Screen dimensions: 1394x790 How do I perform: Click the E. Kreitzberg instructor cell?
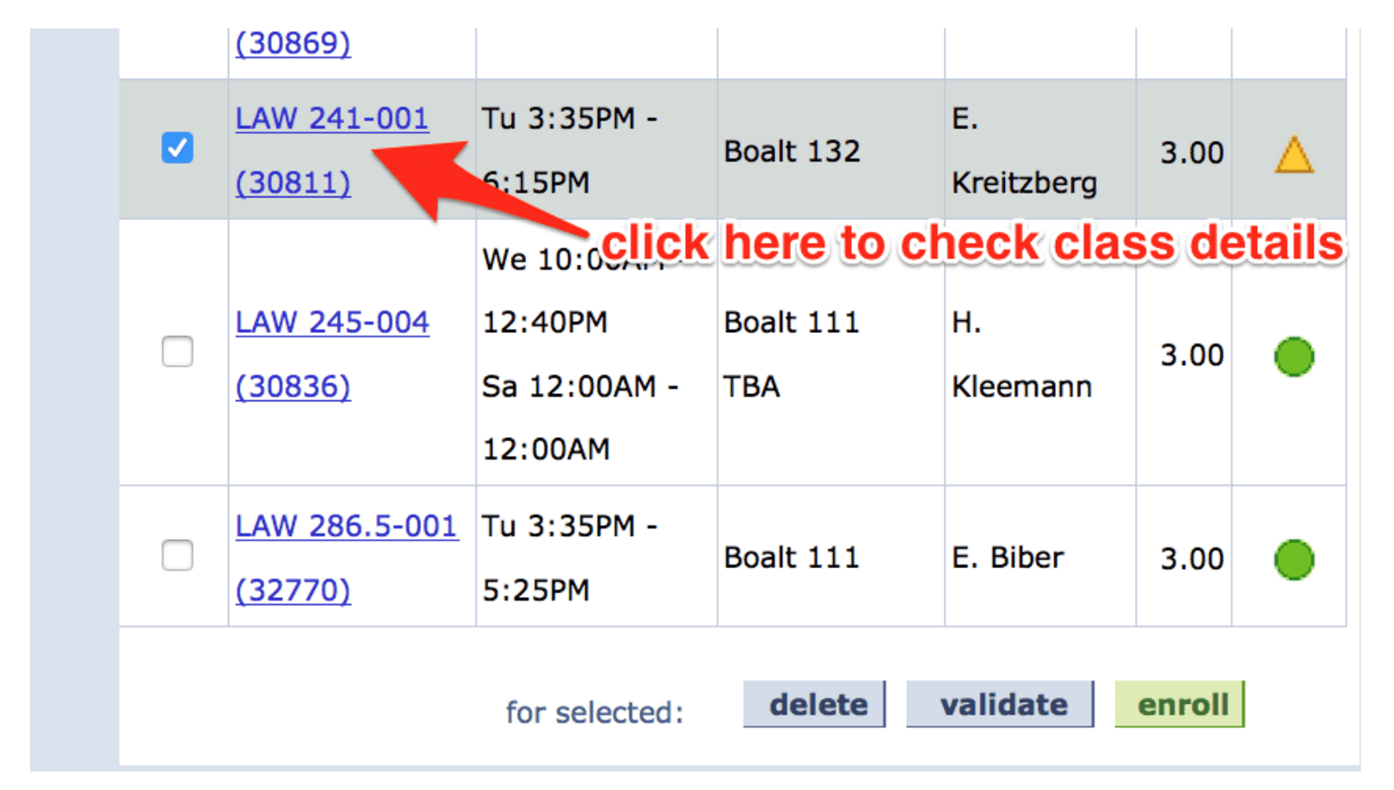tap(1024, 151)
